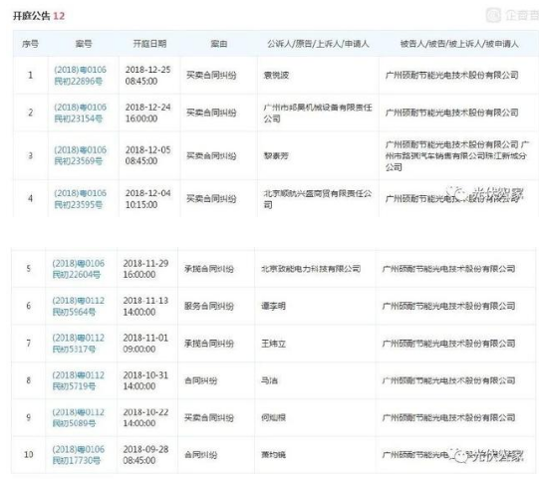Click the 案号 column header
The image size is (539, 481).
pyautogui.click(x=84, y=44)
